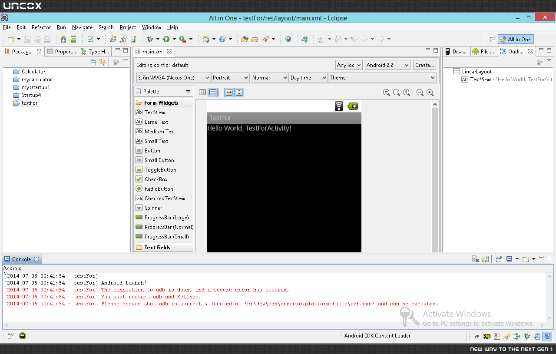Open the Android SDK Manager toolbar icon
The width and height of the screenshot is (556, 354).
(63, 39)
